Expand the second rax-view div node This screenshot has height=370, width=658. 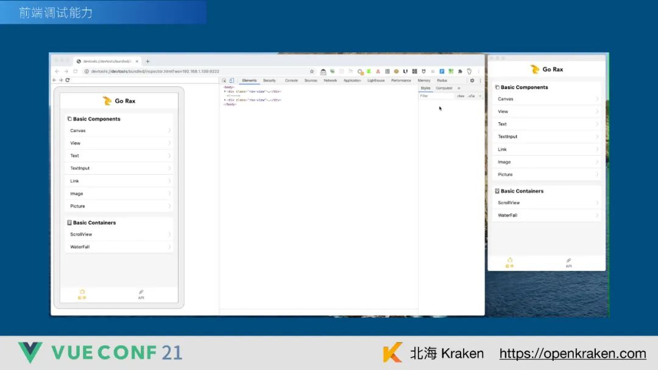coord(225,100)
